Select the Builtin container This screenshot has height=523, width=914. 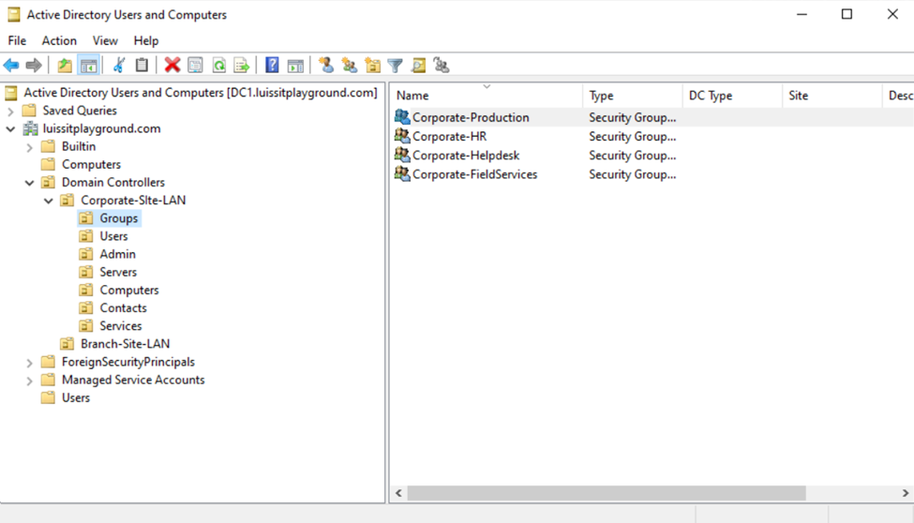79,146
